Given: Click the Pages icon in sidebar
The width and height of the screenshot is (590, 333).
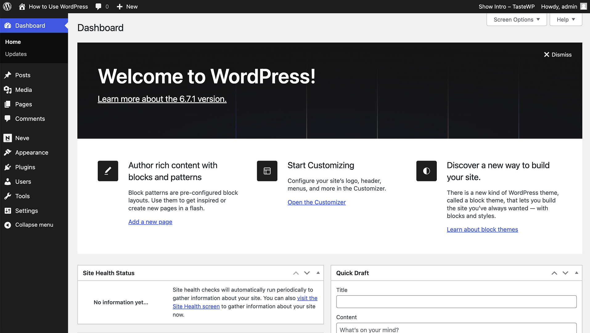Looking at the screenshot, I should click(8, 104).
